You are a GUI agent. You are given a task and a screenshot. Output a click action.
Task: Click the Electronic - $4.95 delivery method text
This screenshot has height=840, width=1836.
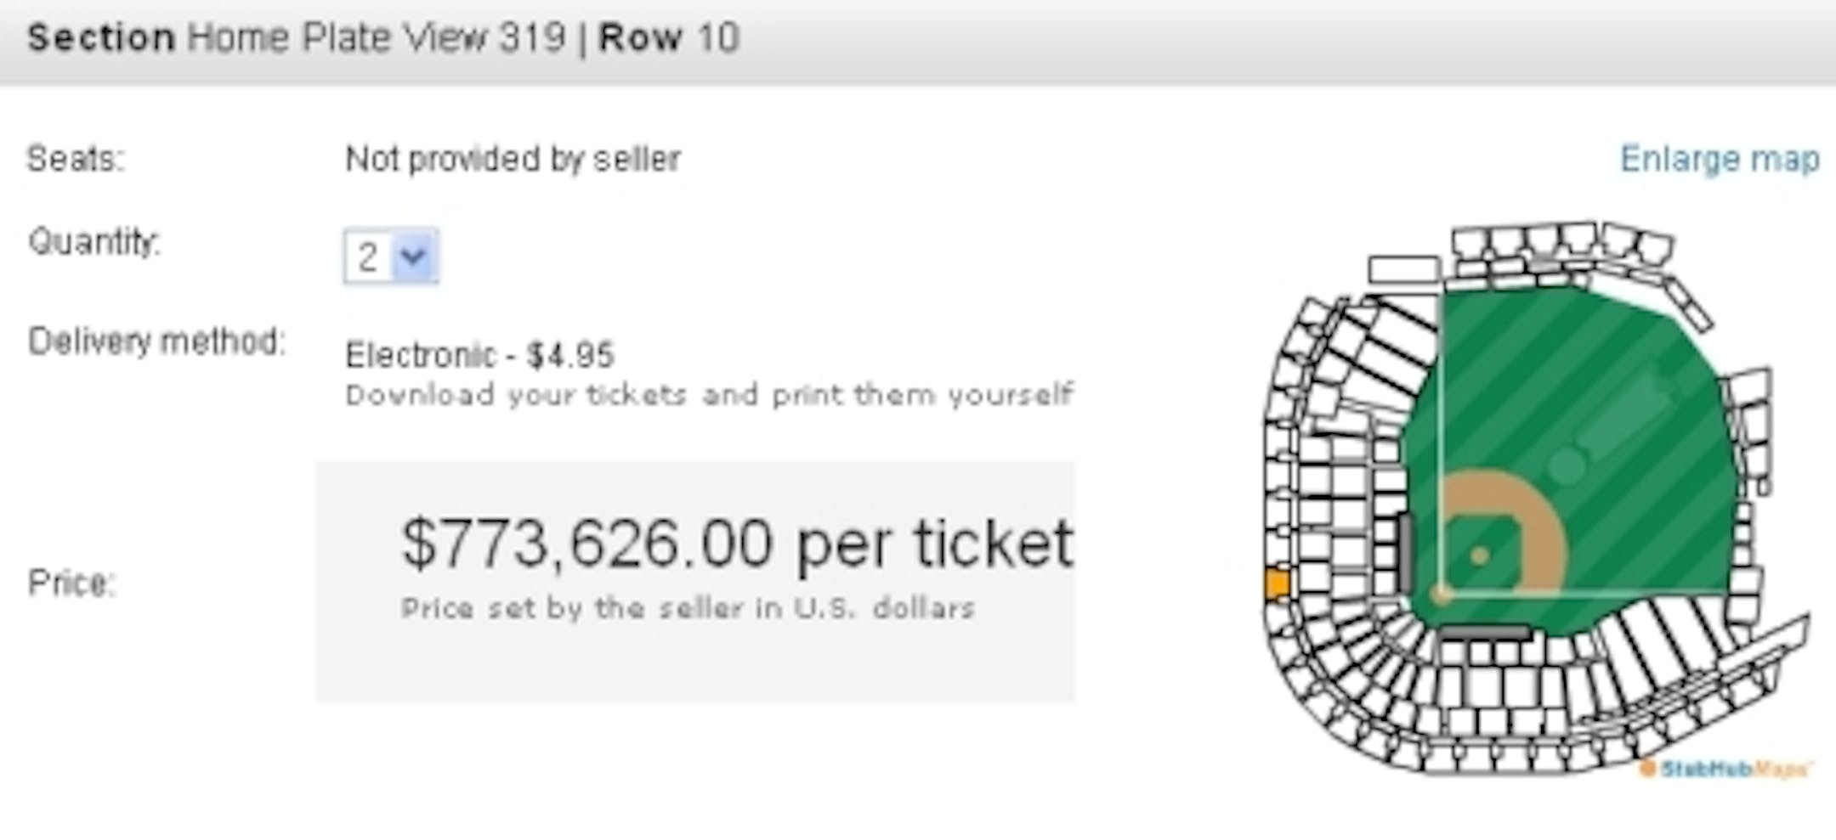pyautogui.click(x=479, y=355)
